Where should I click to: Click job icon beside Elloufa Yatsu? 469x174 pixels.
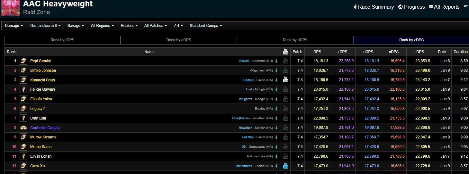[x=23, y=99]
